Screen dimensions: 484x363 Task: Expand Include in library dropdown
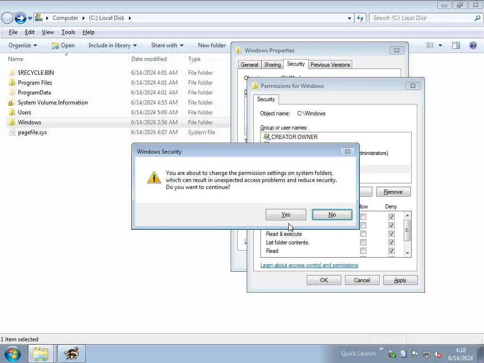tap(112, 45)
